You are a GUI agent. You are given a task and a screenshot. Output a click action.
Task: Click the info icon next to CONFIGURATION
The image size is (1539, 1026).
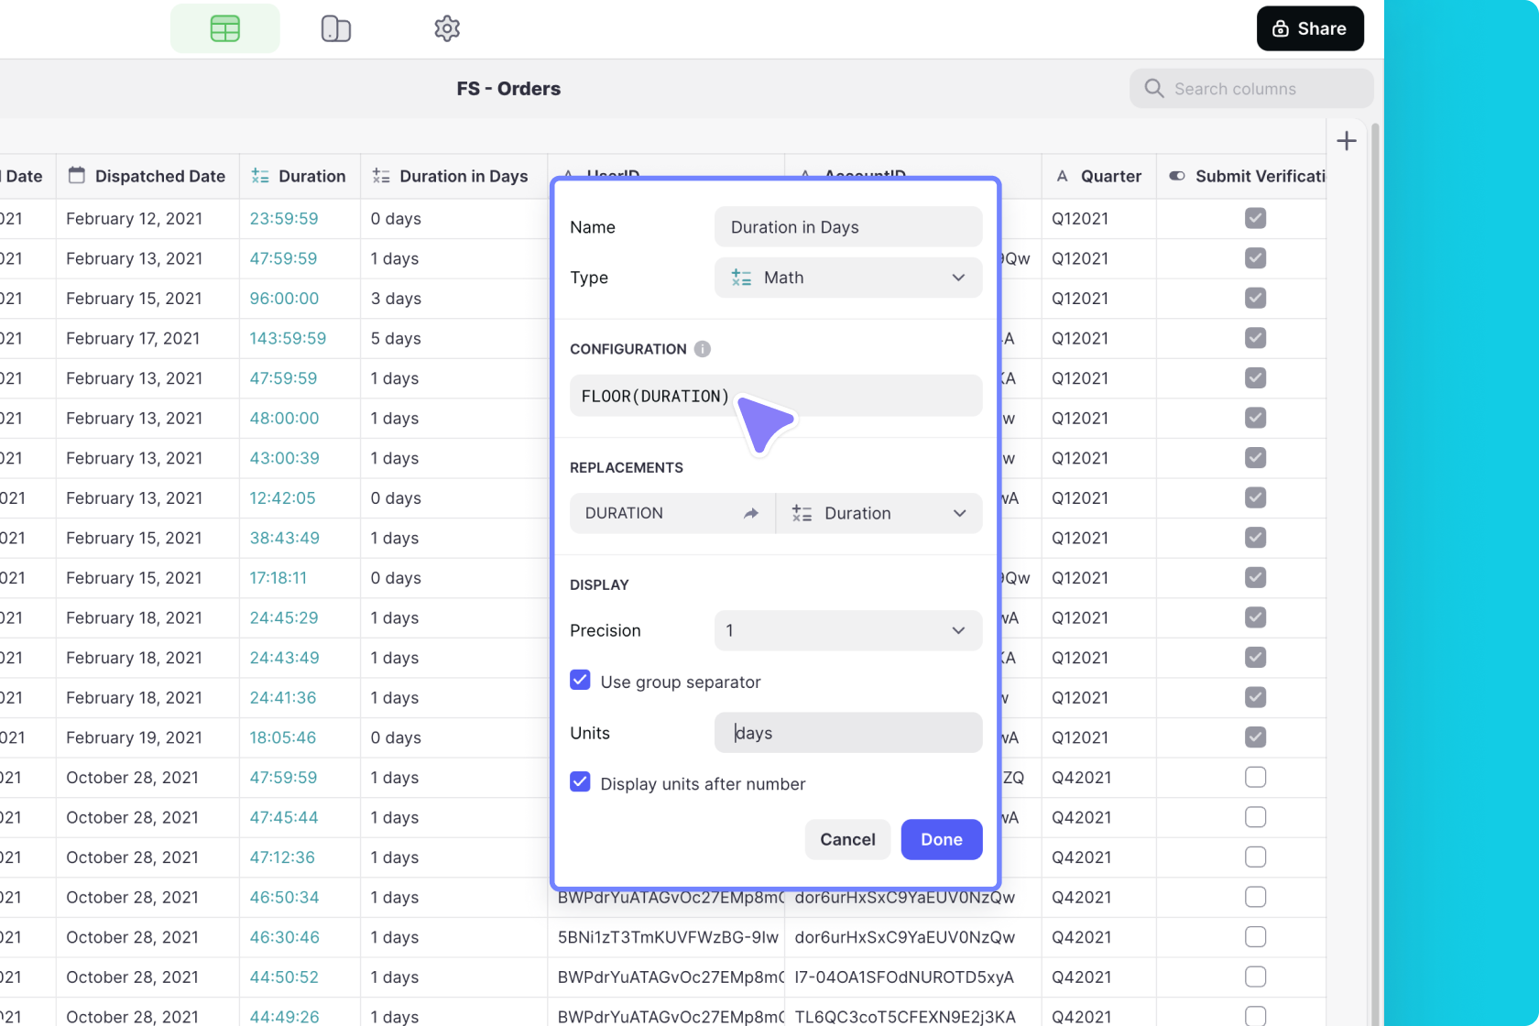[x=703, y=348]
